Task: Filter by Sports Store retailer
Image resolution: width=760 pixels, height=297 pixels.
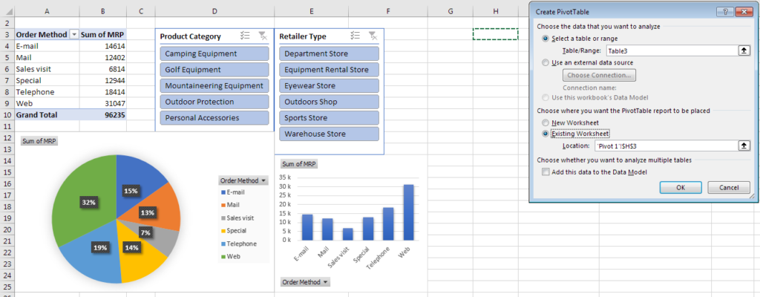Action: (x=329, y=118)
